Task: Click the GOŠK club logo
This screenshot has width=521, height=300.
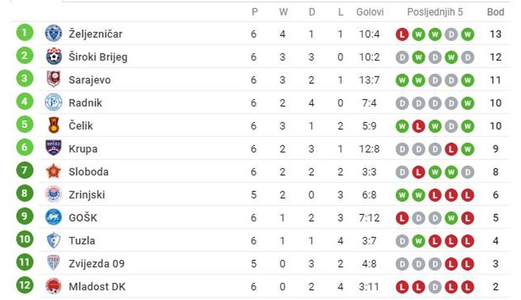Action: pyautogui.click(x=54, y=217)
